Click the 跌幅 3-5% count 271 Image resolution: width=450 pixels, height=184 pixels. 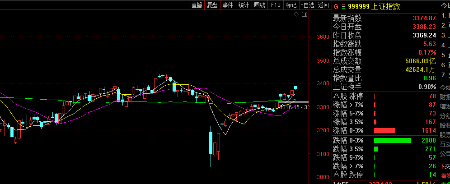431,149
